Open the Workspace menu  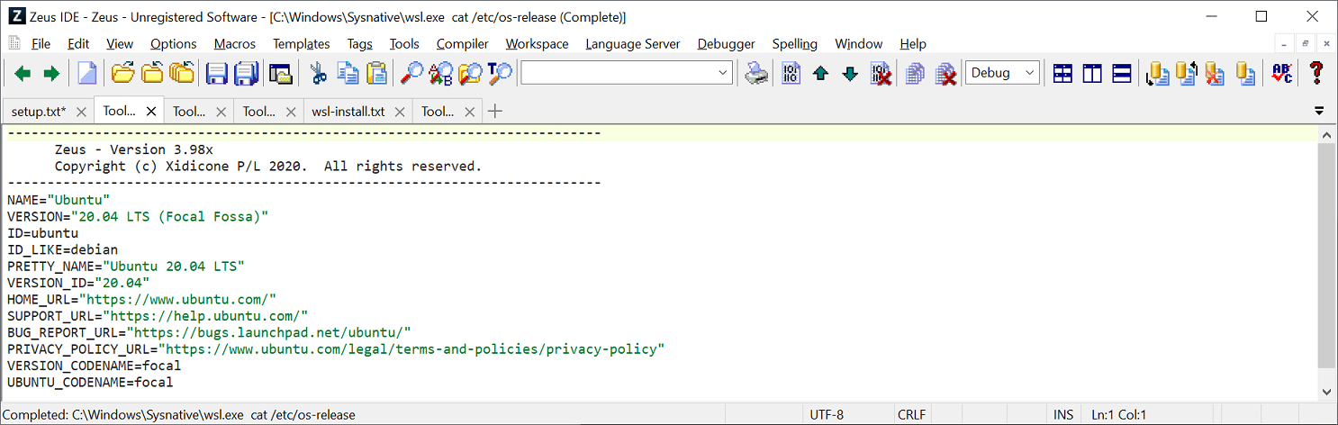click(538, 43)
